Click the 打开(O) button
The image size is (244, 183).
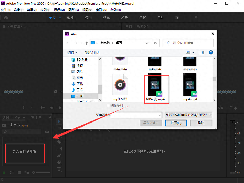[176, 123]
